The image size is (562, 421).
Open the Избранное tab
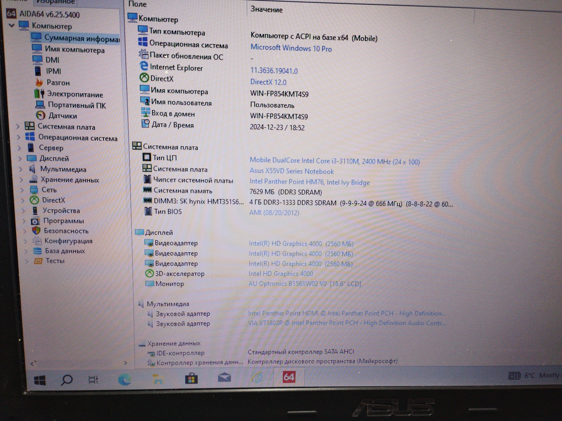point(56,2)
